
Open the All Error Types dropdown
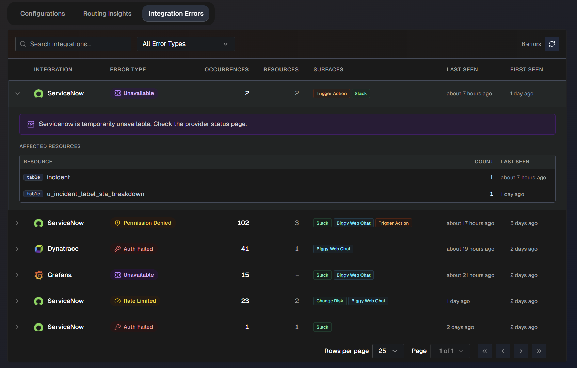pos(186,44)
